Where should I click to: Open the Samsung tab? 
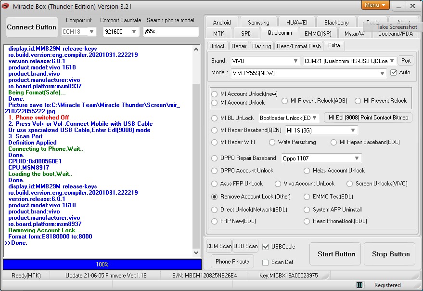click(258, 23)
